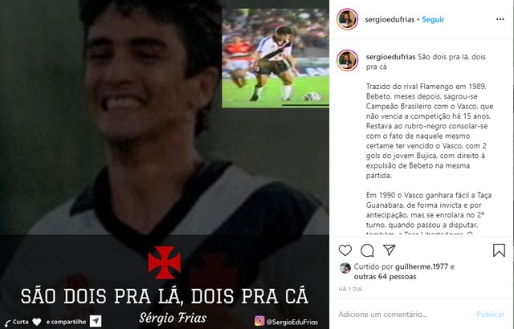Select the small liker avatar near Curtido por
The height and width of the screenshot is (329, 514).
point(345,268)
